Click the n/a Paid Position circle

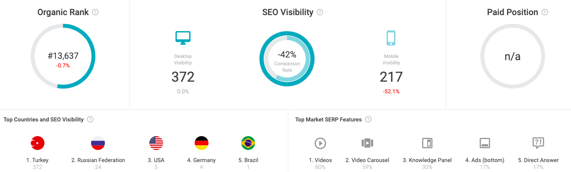tap(513, 56)
